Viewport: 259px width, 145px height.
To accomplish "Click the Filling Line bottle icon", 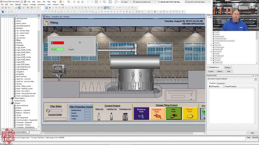I will [x=99, y=116].
